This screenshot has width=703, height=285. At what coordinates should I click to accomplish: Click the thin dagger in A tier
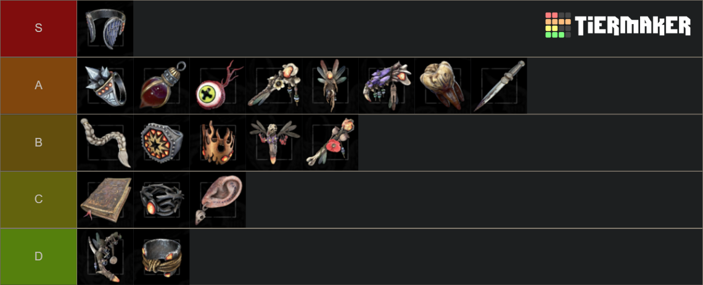pos(499,86)
